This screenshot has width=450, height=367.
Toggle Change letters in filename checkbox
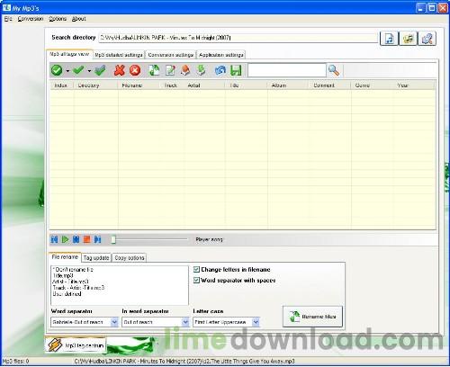tap(196, 269)
